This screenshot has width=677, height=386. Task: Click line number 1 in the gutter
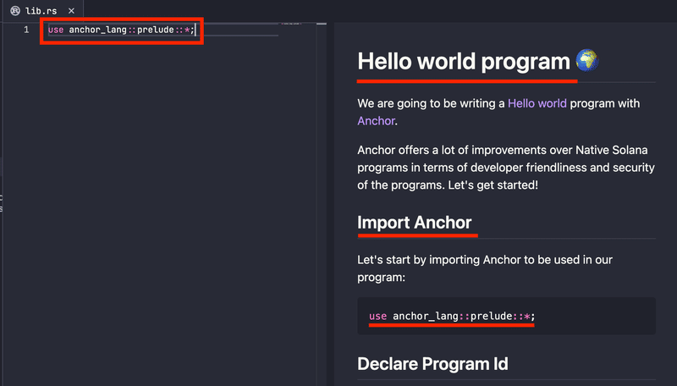26,30
